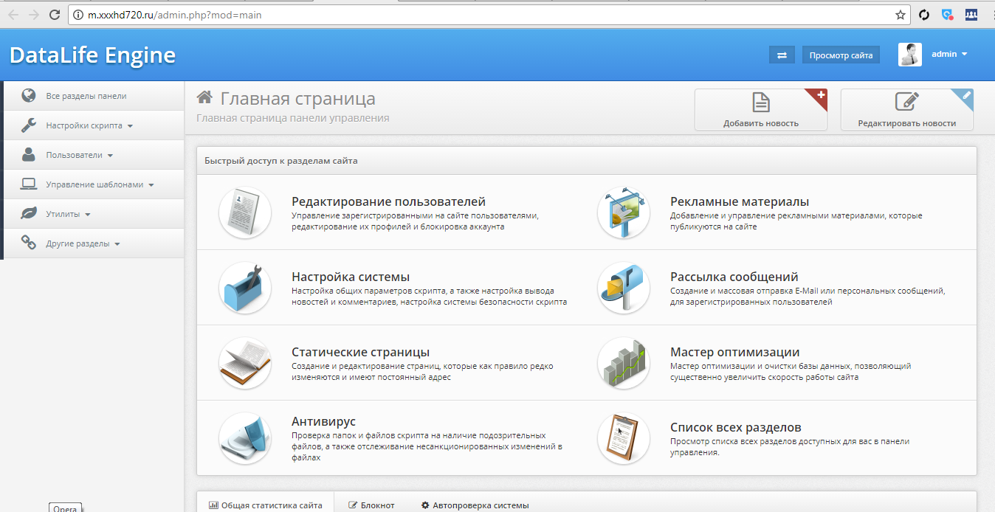Switch to the Блокнот tab

[x=371, y=505]
